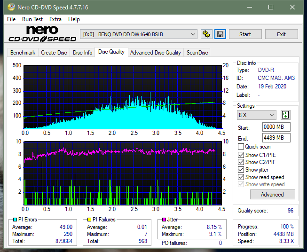Click the date 19 Feb 2020

(x=272, y=87)
